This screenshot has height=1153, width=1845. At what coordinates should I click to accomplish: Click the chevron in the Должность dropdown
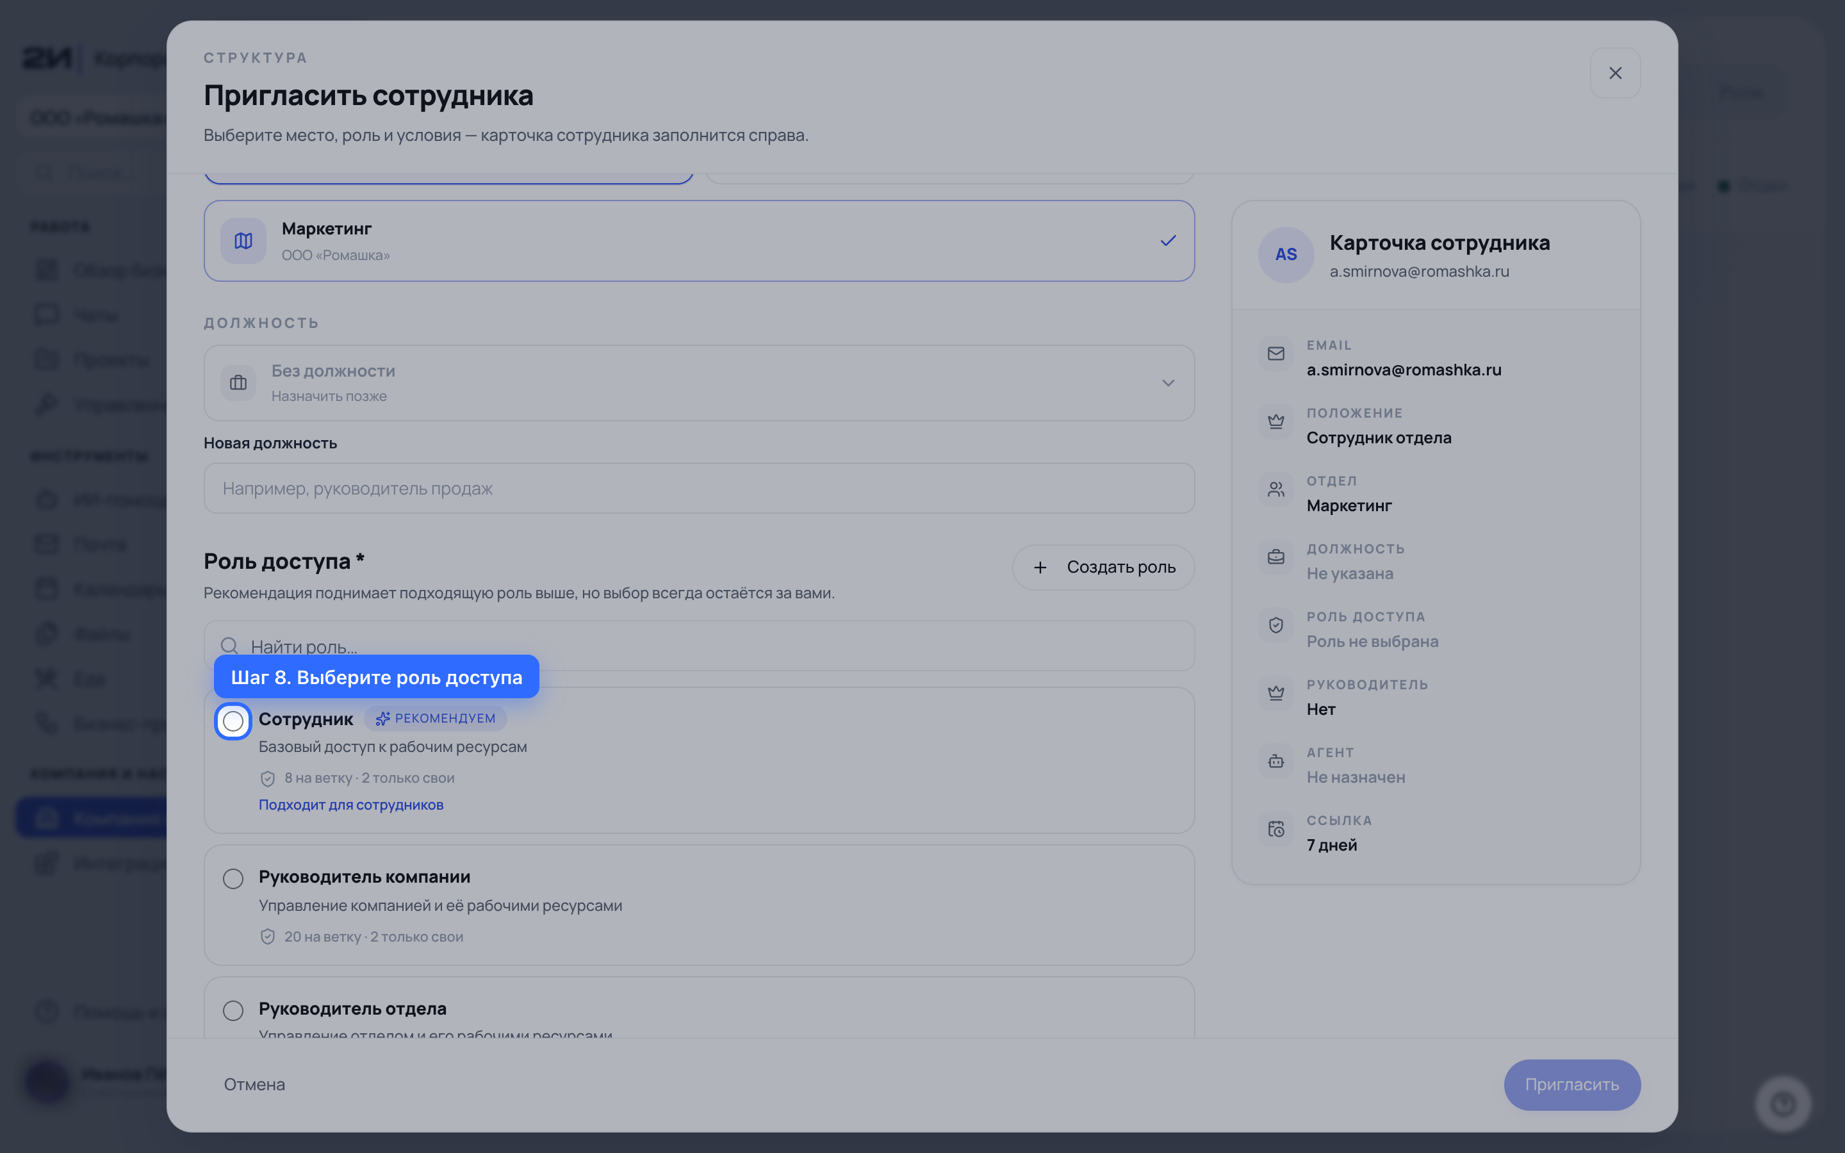click(x=1167, y=383)
